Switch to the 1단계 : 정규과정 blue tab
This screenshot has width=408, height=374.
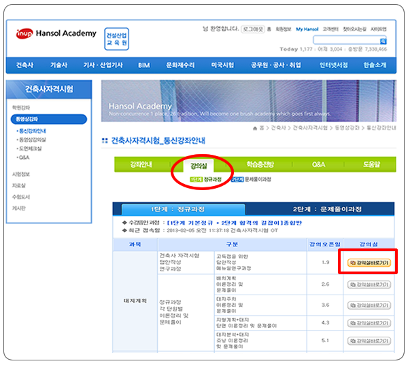tap(183, 209)
